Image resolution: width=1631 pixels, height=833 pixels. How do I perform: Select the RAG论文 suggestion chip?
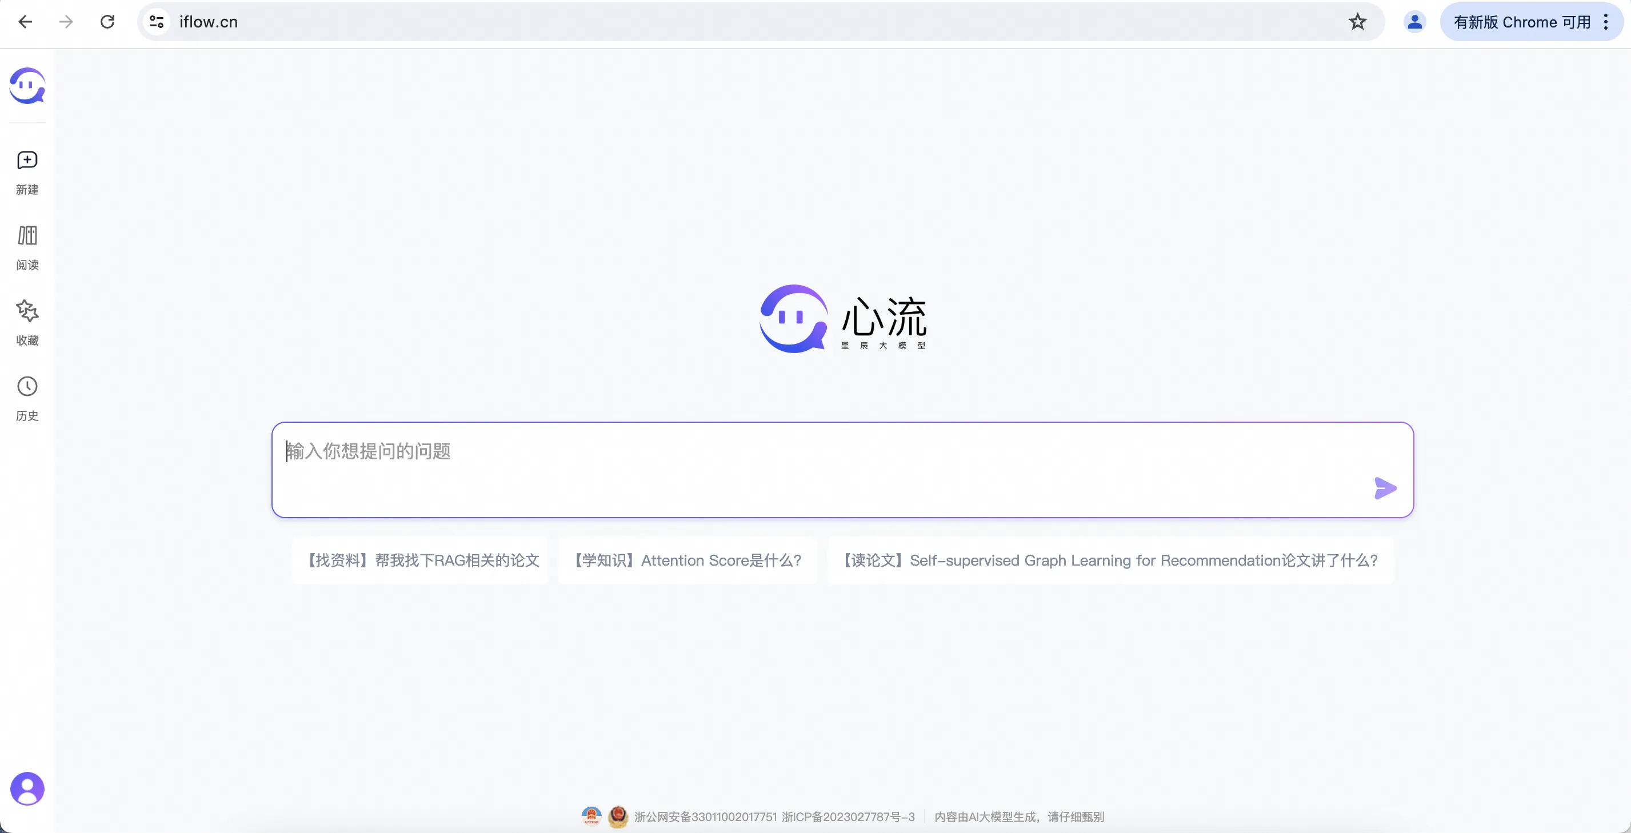coord(421,559)
